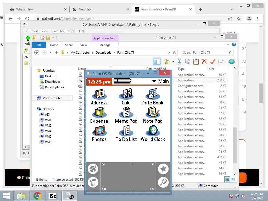Tap the Home silkscreen button
The height and width of the screenshot is (201, 268).
[93, 169]
